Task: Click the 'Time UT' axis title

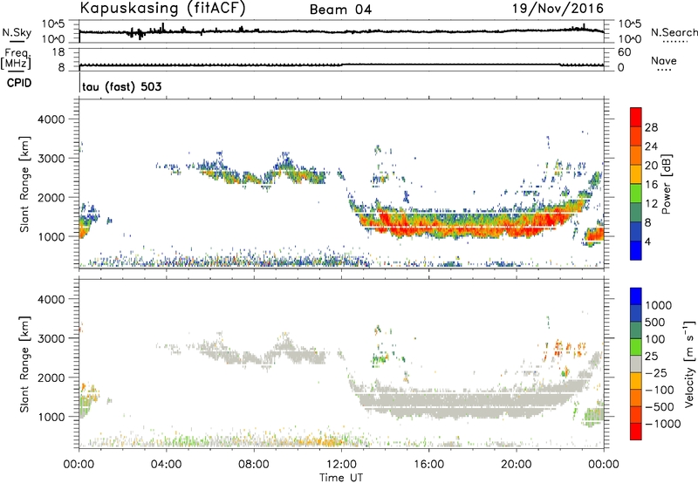Action: point(341,478)
